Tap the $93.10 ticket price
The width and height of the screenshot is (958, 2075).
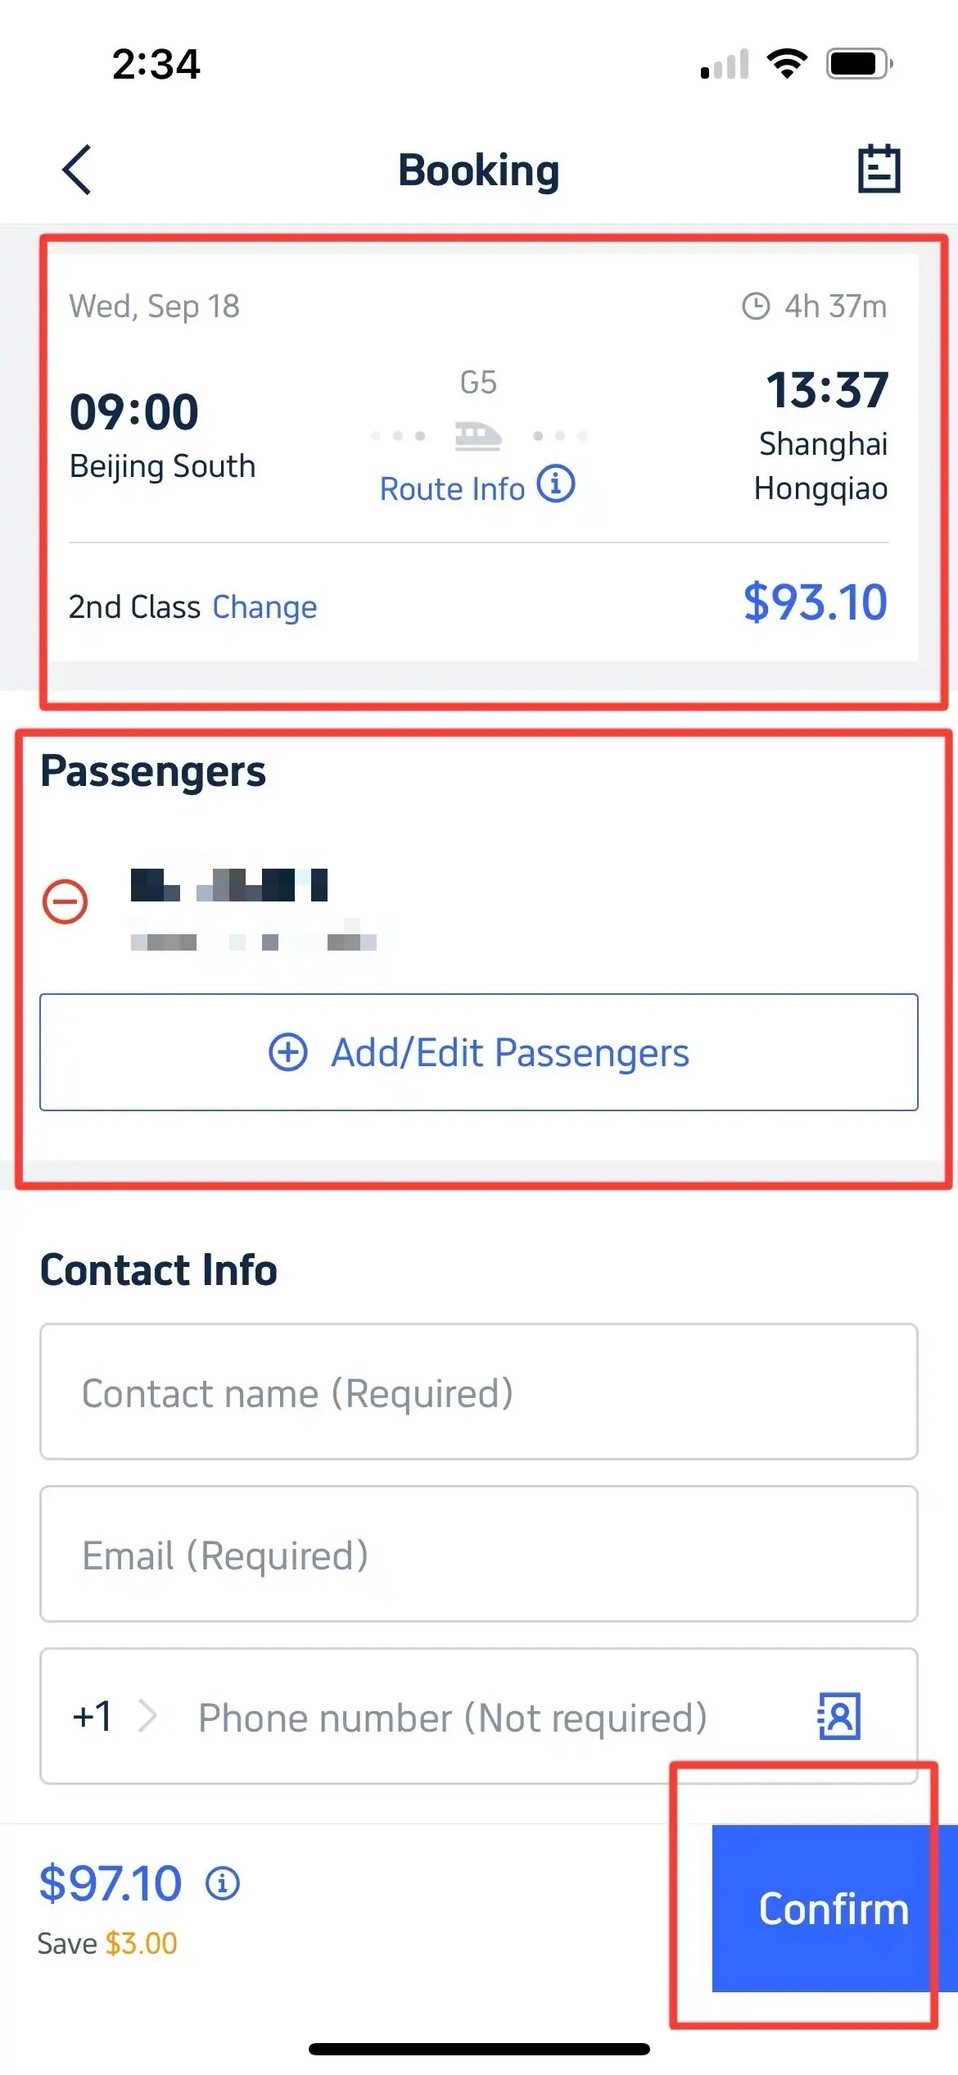815,602
